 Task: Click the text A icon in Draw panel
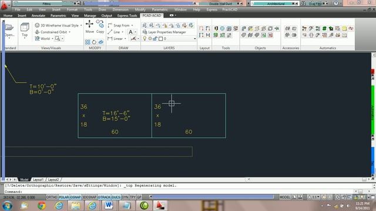click(130, 32)
